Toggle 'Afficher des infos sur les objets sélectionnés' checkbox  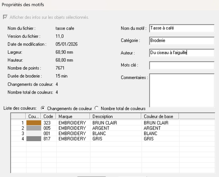[x=5, y=17]
